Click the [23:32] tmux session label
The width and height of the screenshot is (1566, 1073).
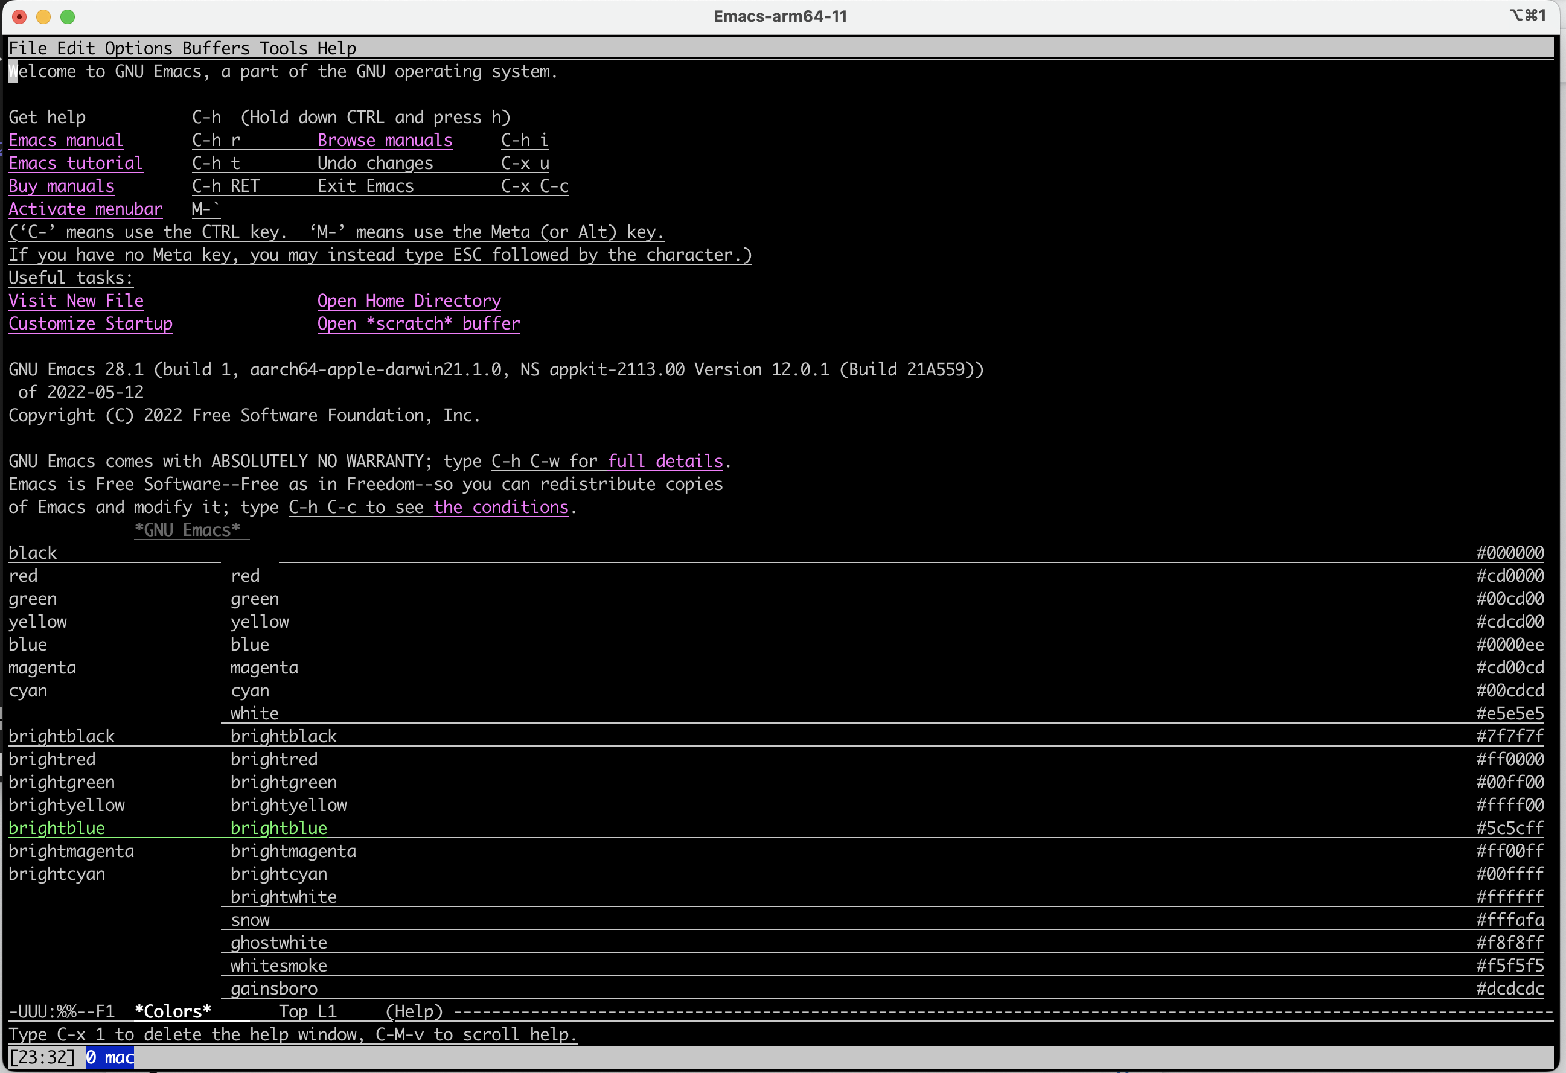coord(42,1057)
